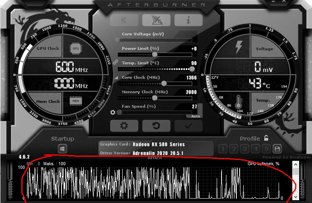Open settings gear button below sliders
The width and height of the screenshot is (312, 203).
point(124,125)
